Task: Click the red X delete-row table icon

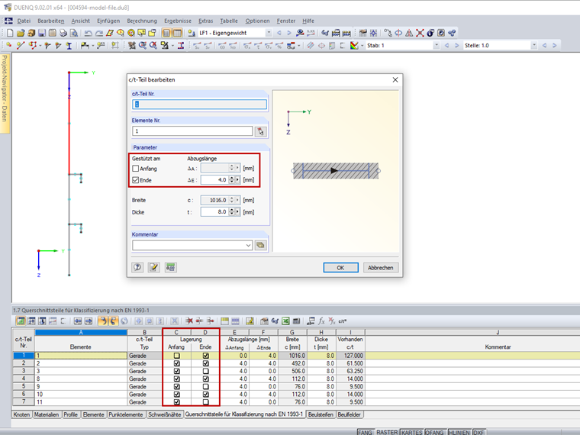Action: (189, 321)
